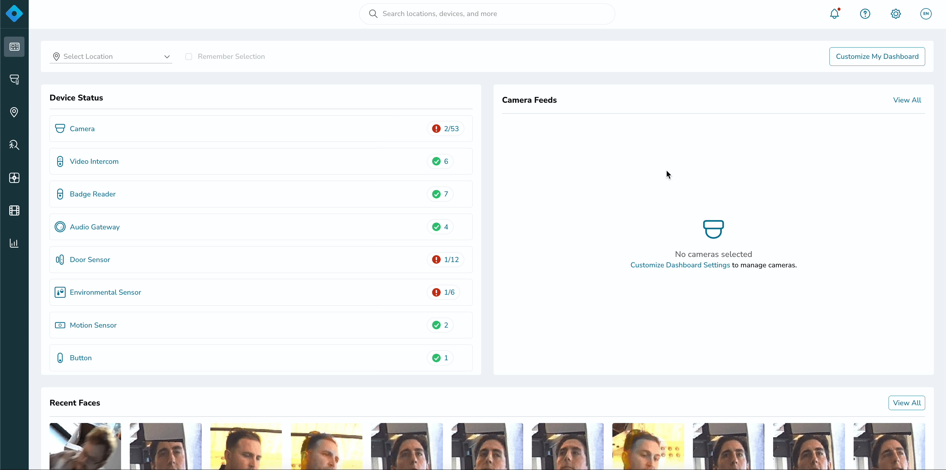Click the Badge Reader count 7 badge
Image resolution: width=946 pixels, height=470 pixels.
click(x=440, y=194)
